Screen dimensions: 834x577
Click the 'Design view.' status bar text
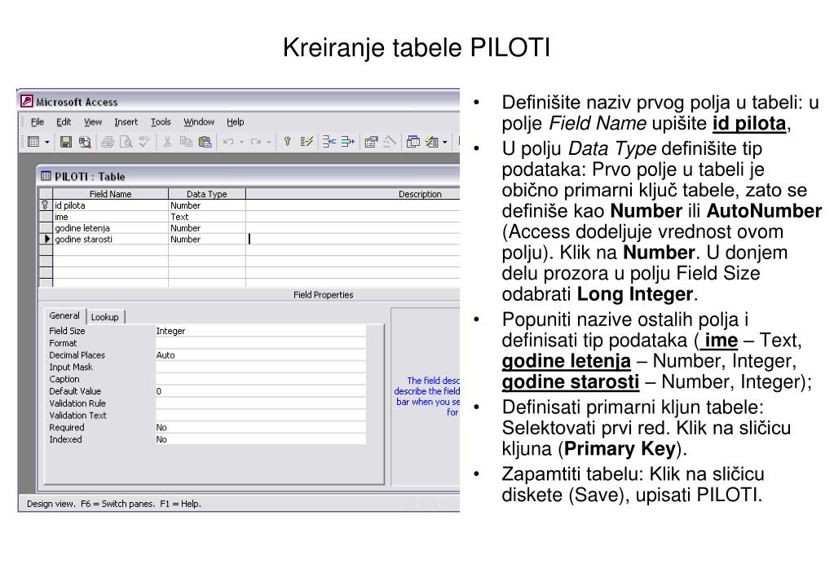(x=51, y=504)
